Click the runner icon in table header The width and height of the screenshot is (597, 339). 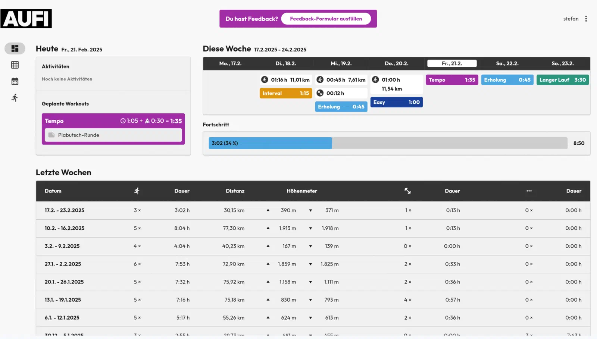137,191
